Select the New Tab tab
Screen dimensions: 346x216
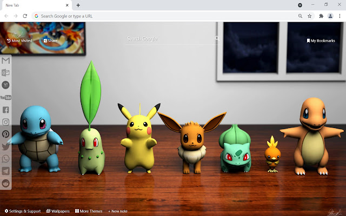37,5
